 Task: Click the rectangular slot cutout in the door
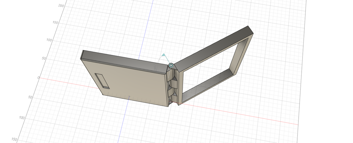[x=102, y=81]
